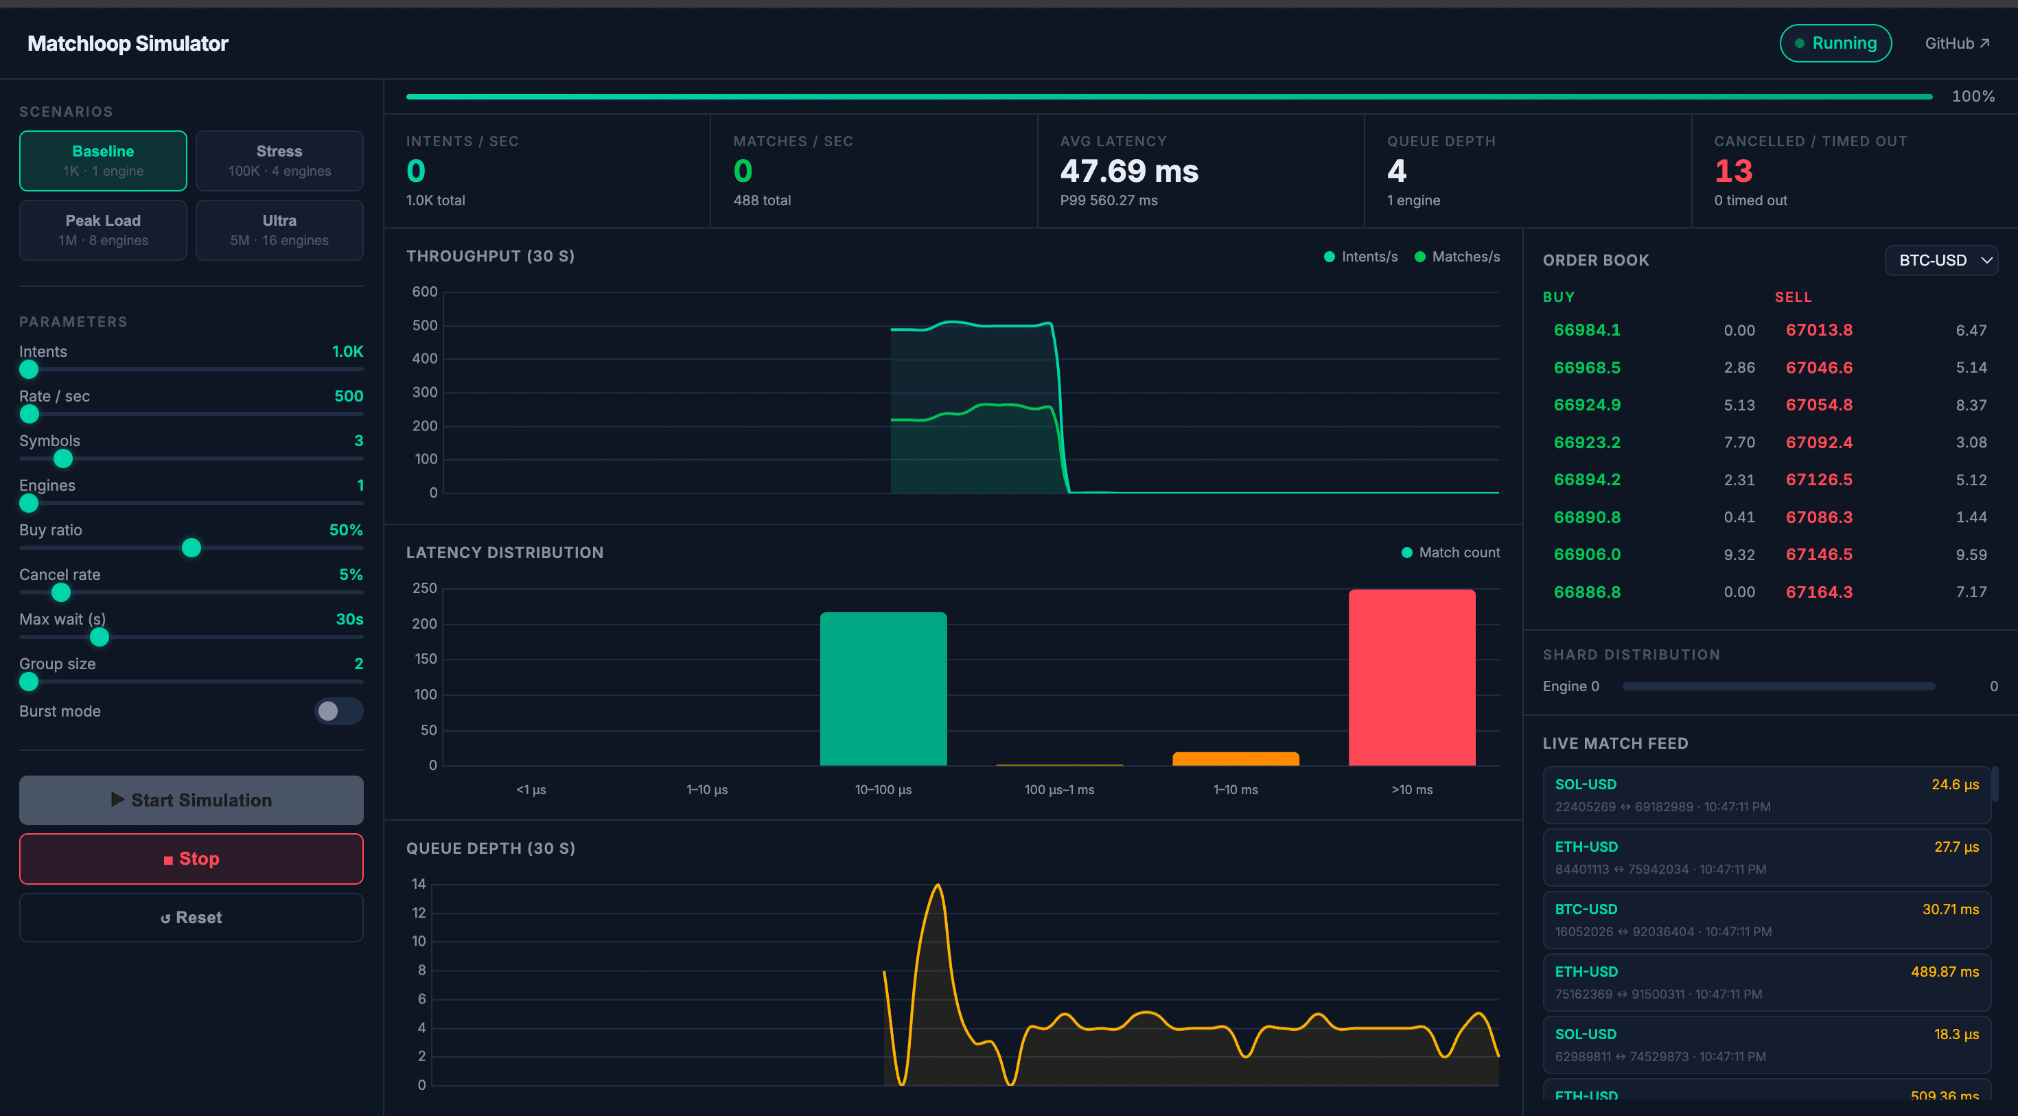Click Start Simulation button
This screenshot has height=1116, width=2018.
191,800
